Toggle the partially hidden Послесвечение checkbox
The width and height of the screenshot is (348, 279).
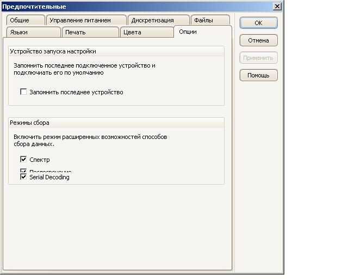[x=23, y=171]
